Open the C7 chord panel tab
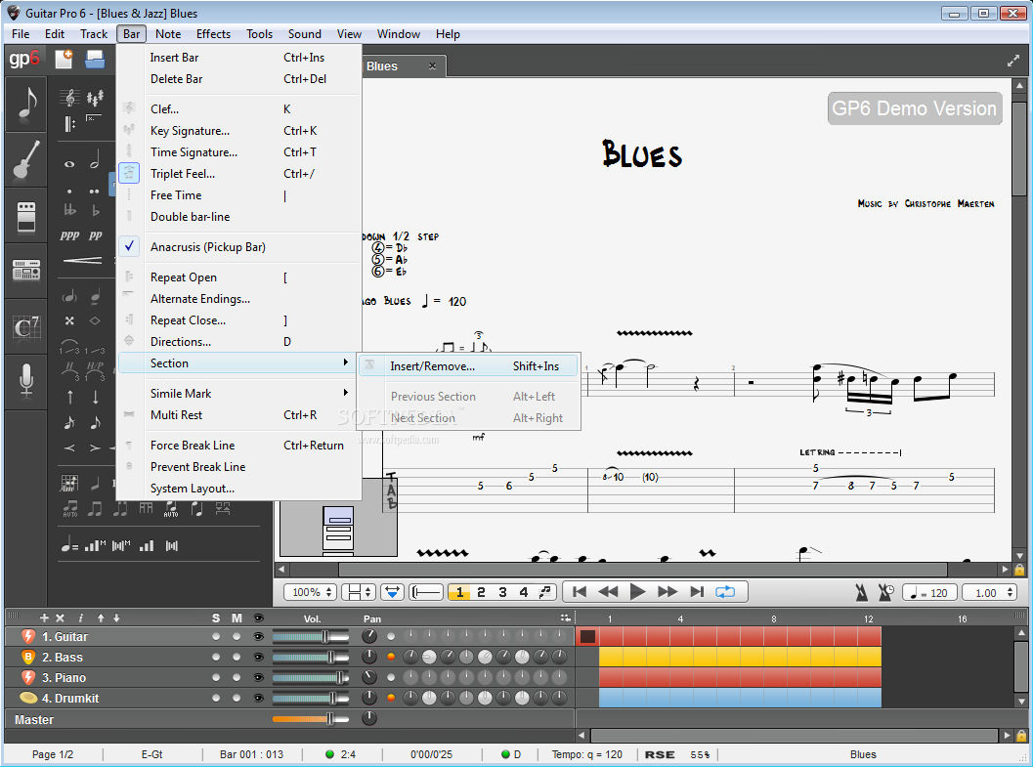 click(x=26, y=326)
